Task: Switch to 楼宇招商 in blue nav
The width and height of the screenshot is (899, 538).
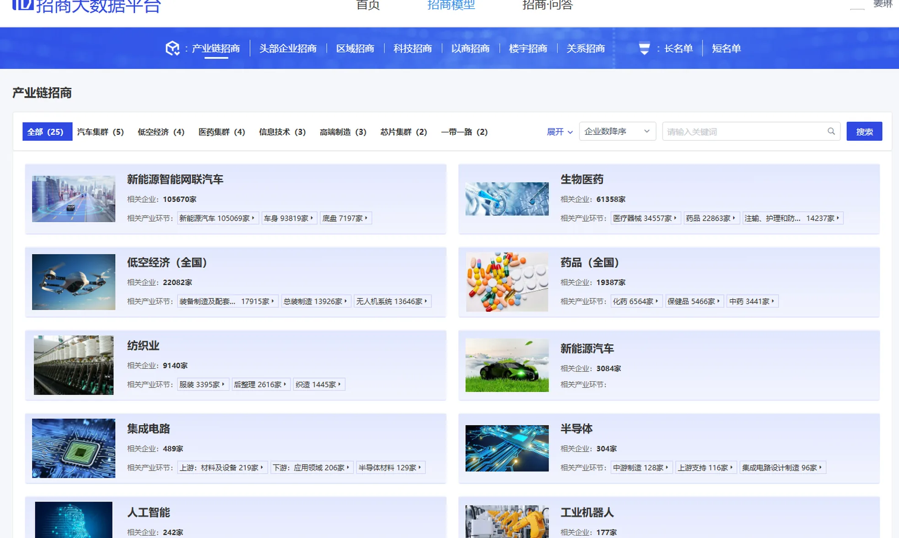Action: 528,48
